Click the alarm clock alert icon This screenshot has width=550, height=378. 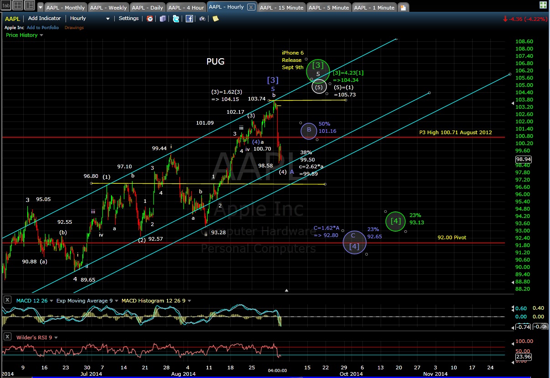[150, 19]
